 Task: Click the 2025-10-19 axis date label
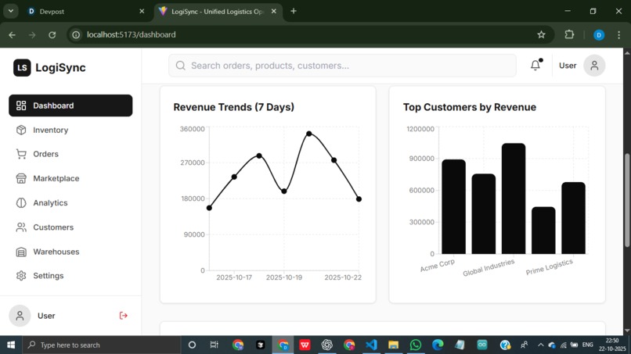(284, 277)
